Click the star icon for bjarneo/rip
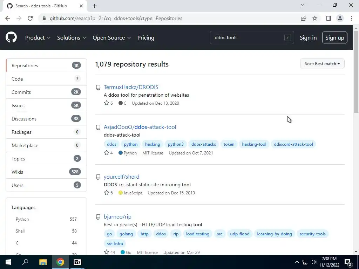Image resolution: width=359 pixels, height=269 pixels. pyautogui.click(x=107, y=252)
